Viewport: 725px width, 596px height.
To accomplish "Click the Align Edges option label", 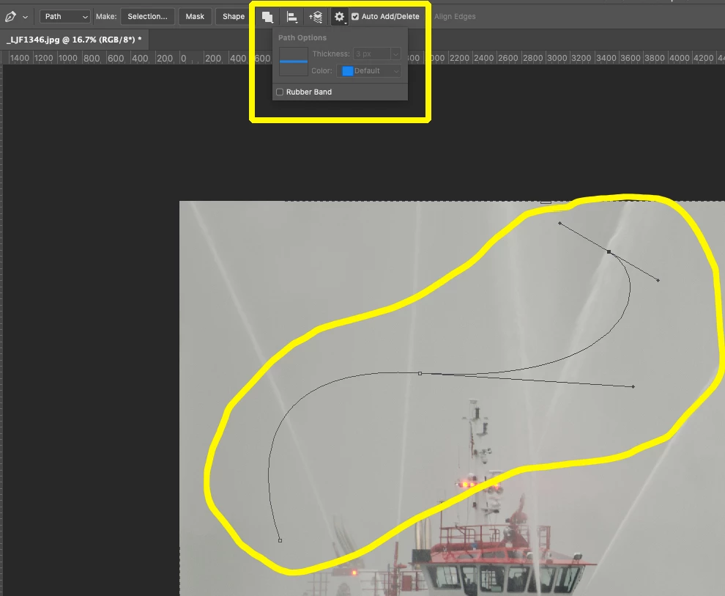I will 455,17.
